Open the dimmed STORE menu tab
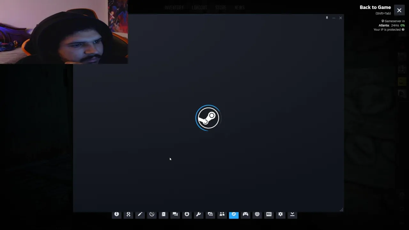Screen dimensions: 409x230 pyautogui.click(x=221, y=7)
